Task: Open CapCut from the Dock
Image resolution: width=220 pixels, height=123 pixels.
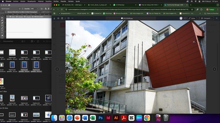Action: [x=131, y=118]
